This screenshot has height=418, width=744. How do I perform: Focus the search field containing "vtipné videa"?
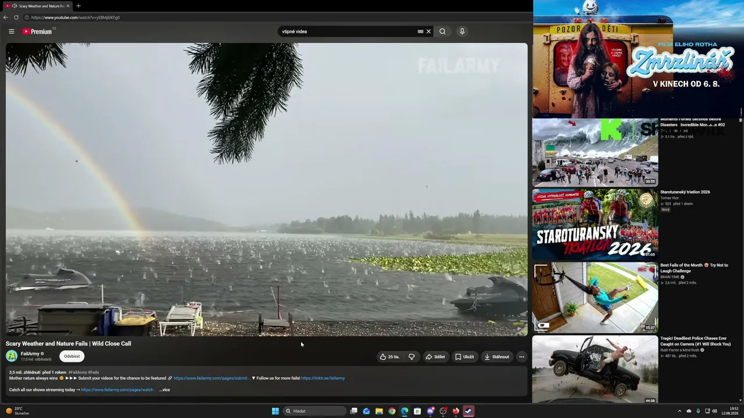[x=348, y=31]
